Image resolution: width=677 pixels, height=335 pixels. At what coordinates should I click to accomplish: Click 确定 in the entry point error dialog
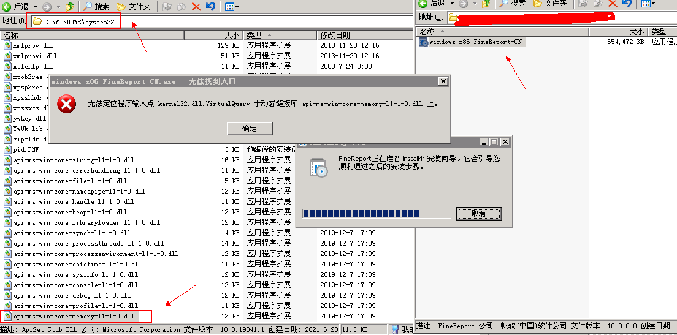250,129
